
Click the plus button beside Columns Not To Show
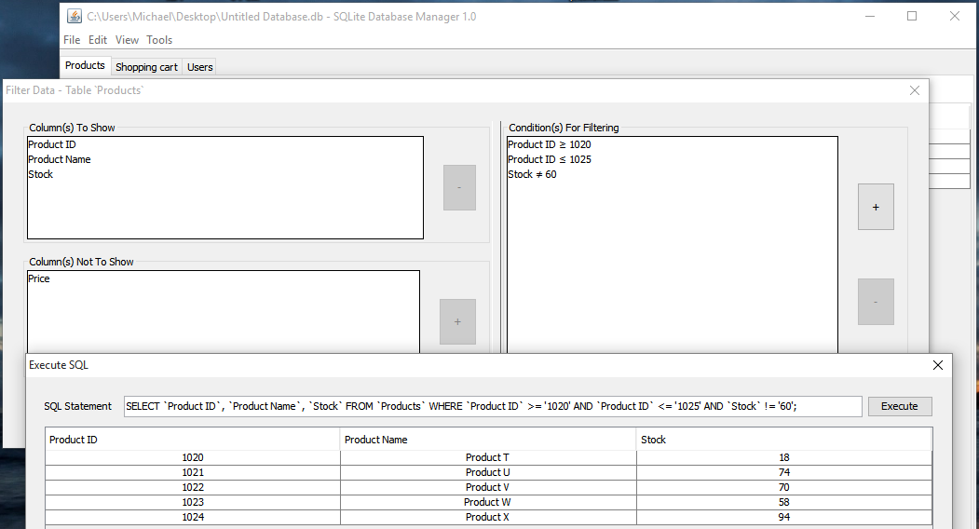(x=457, y=321)
